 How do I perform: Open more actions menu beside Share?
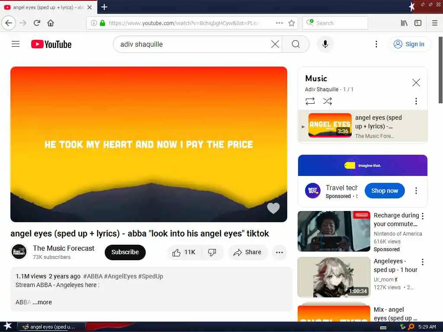pyautogui.click(x=279, y=252)
